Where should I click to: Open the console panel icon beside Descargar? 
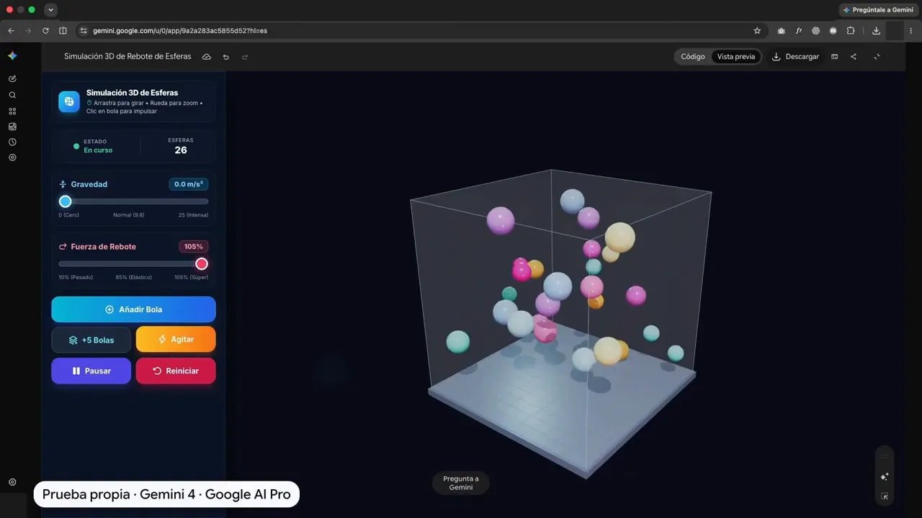tap(835, 57)
